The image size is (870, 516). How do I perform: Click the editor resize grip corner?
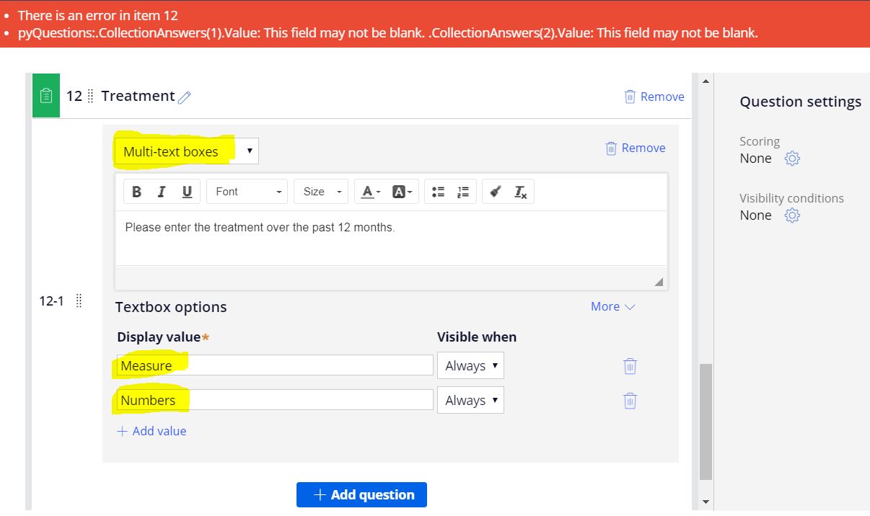(x=659, y=282)
